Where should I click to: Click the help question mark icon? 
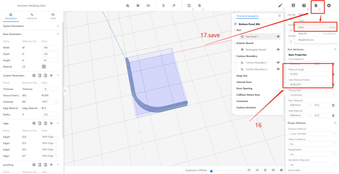click(304, 6)
